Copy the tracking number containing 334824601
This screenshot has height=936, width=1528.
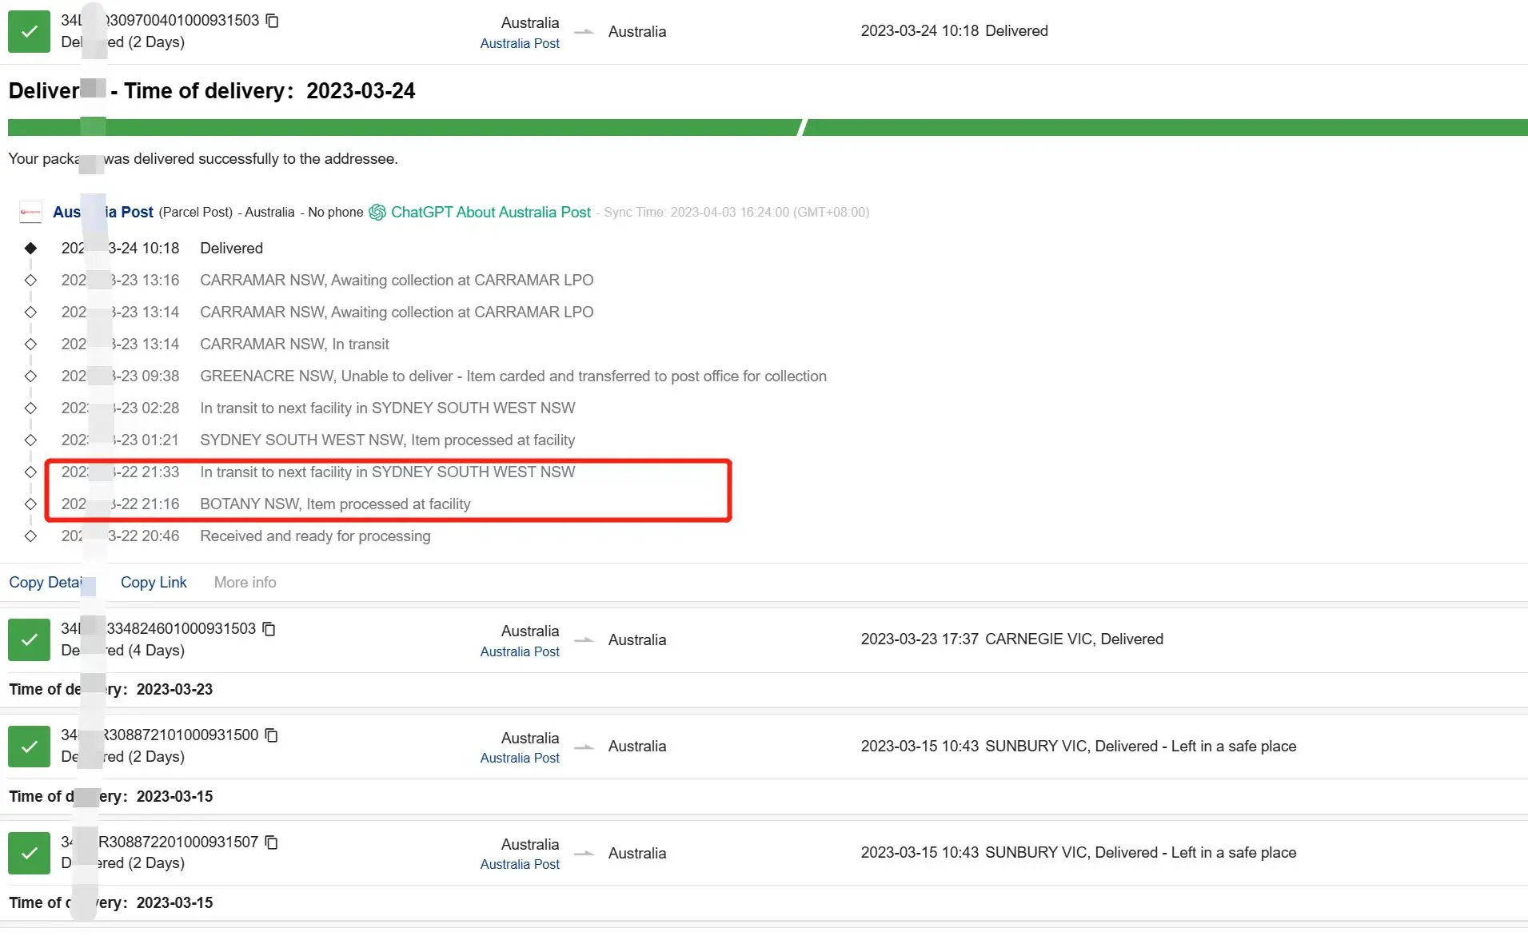[x=269, y=629]
